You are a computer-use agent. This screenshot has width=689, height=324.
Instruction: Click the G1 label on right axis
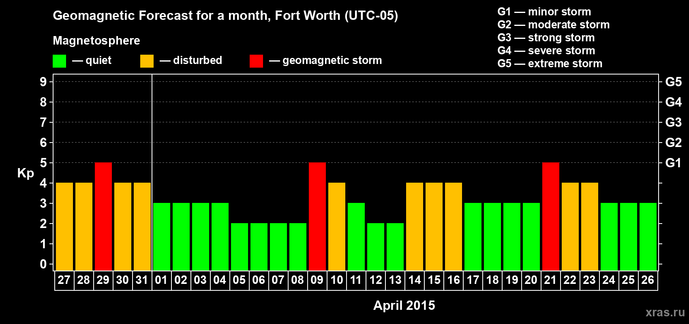point(673,163)
